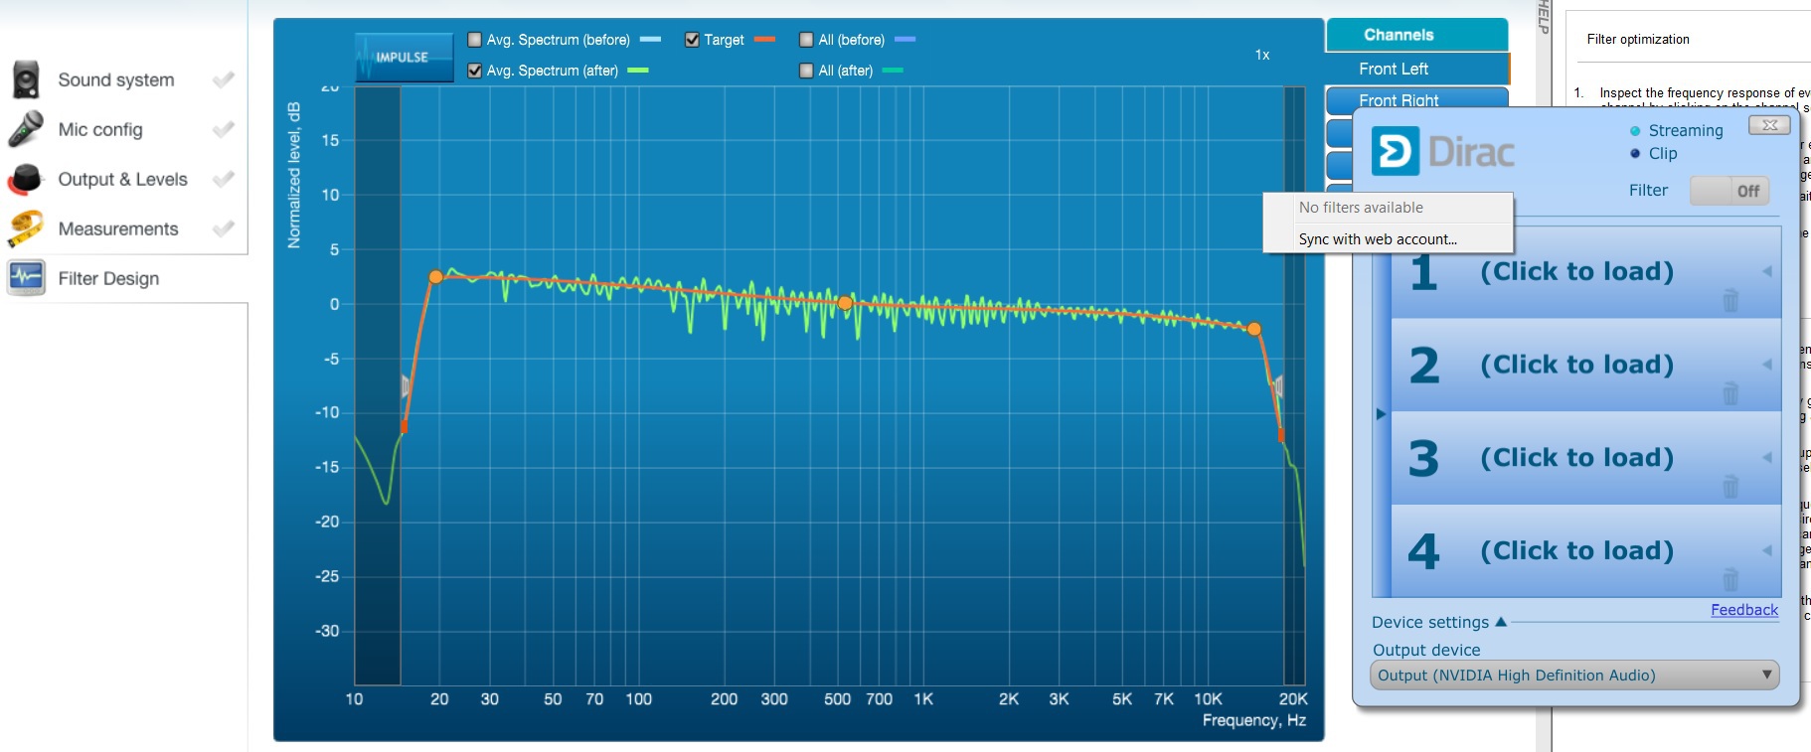Choose Sync with web account menu item
This screenshot has height=752, width=1811.
pyautogui.click(x=1378, y=239)
